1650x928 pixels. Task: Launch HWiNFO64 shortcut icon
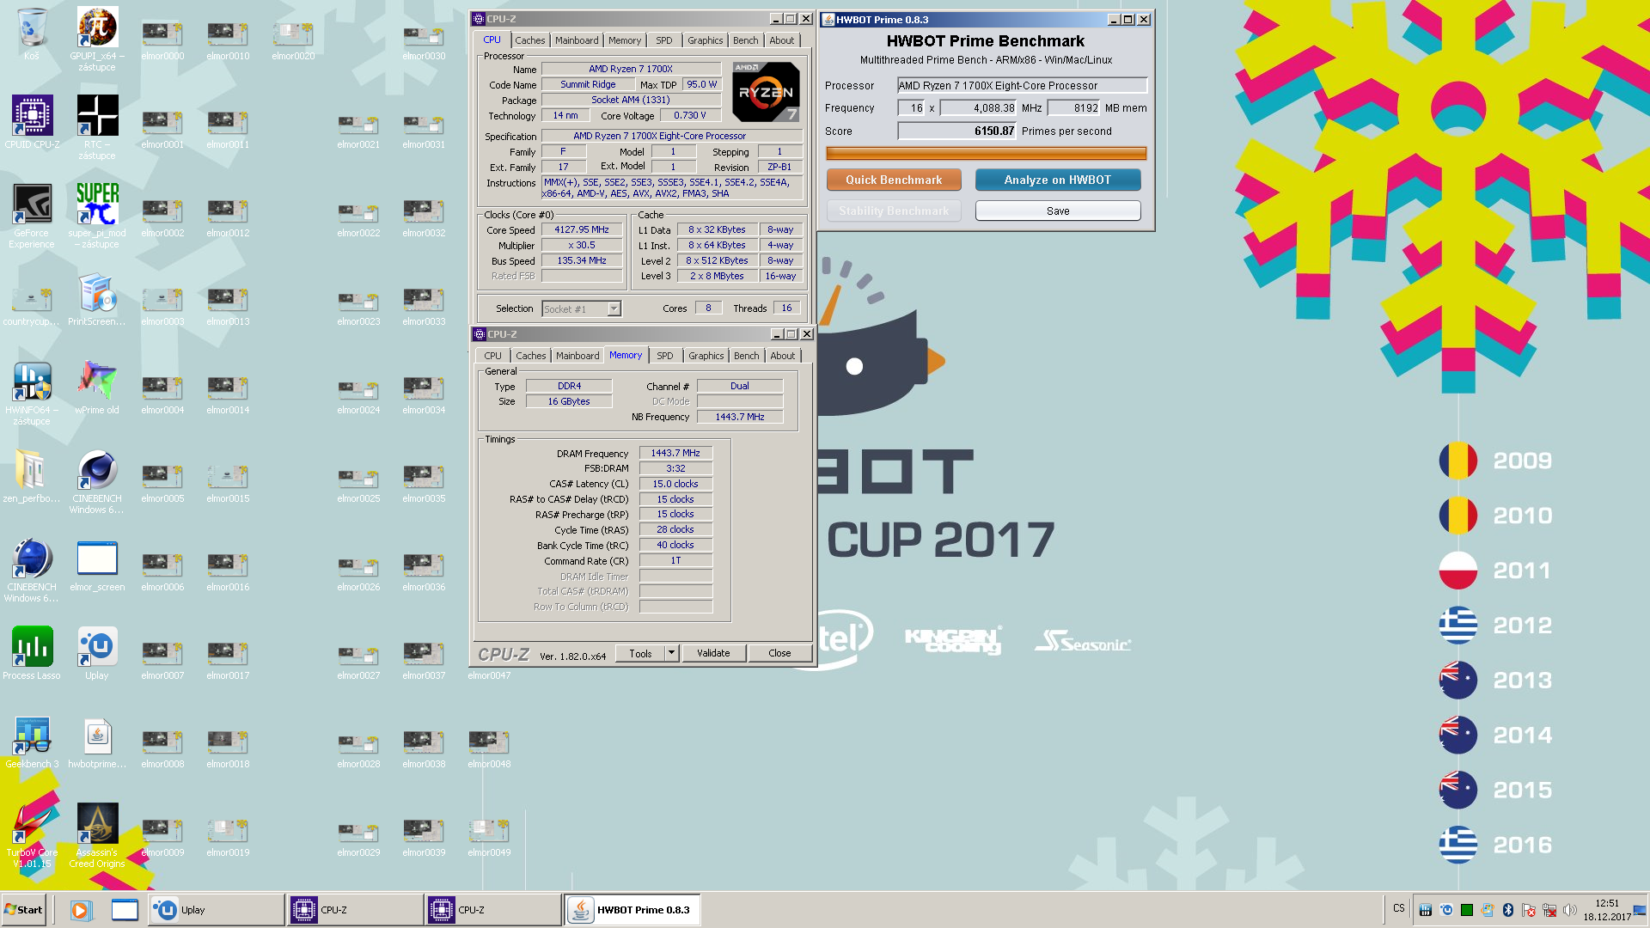[x=32, y=393]
